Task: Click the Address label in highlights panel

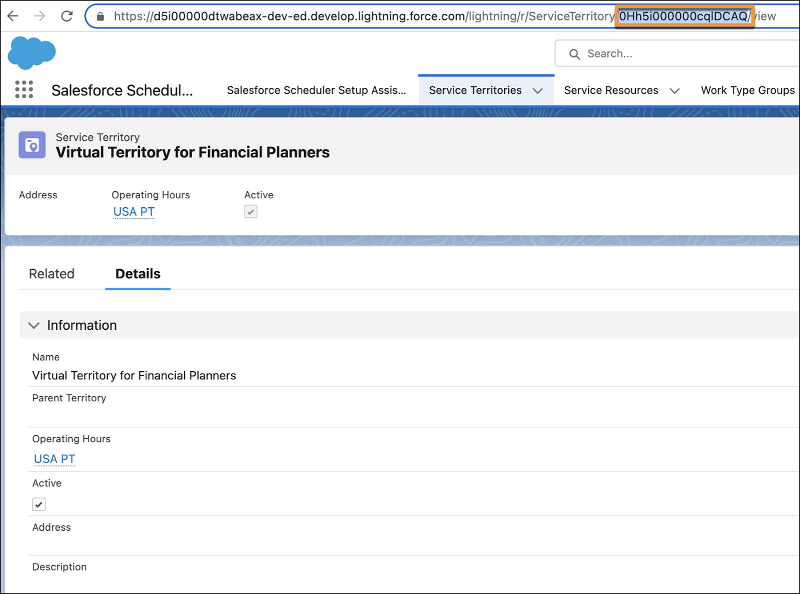Action: (x=38, y=195)
